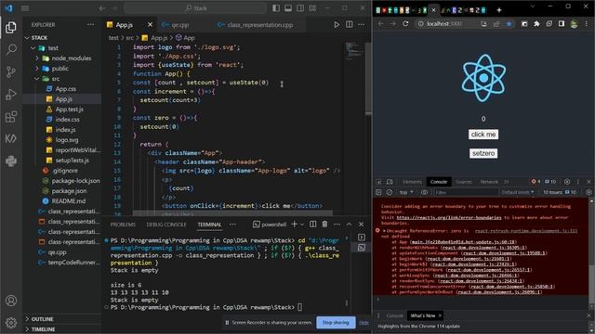Open the editor's More Actions ellipsis
Image resolution: width=595 pixels, height=334 pixels.
pyautogui.click(x=362, y=25)
